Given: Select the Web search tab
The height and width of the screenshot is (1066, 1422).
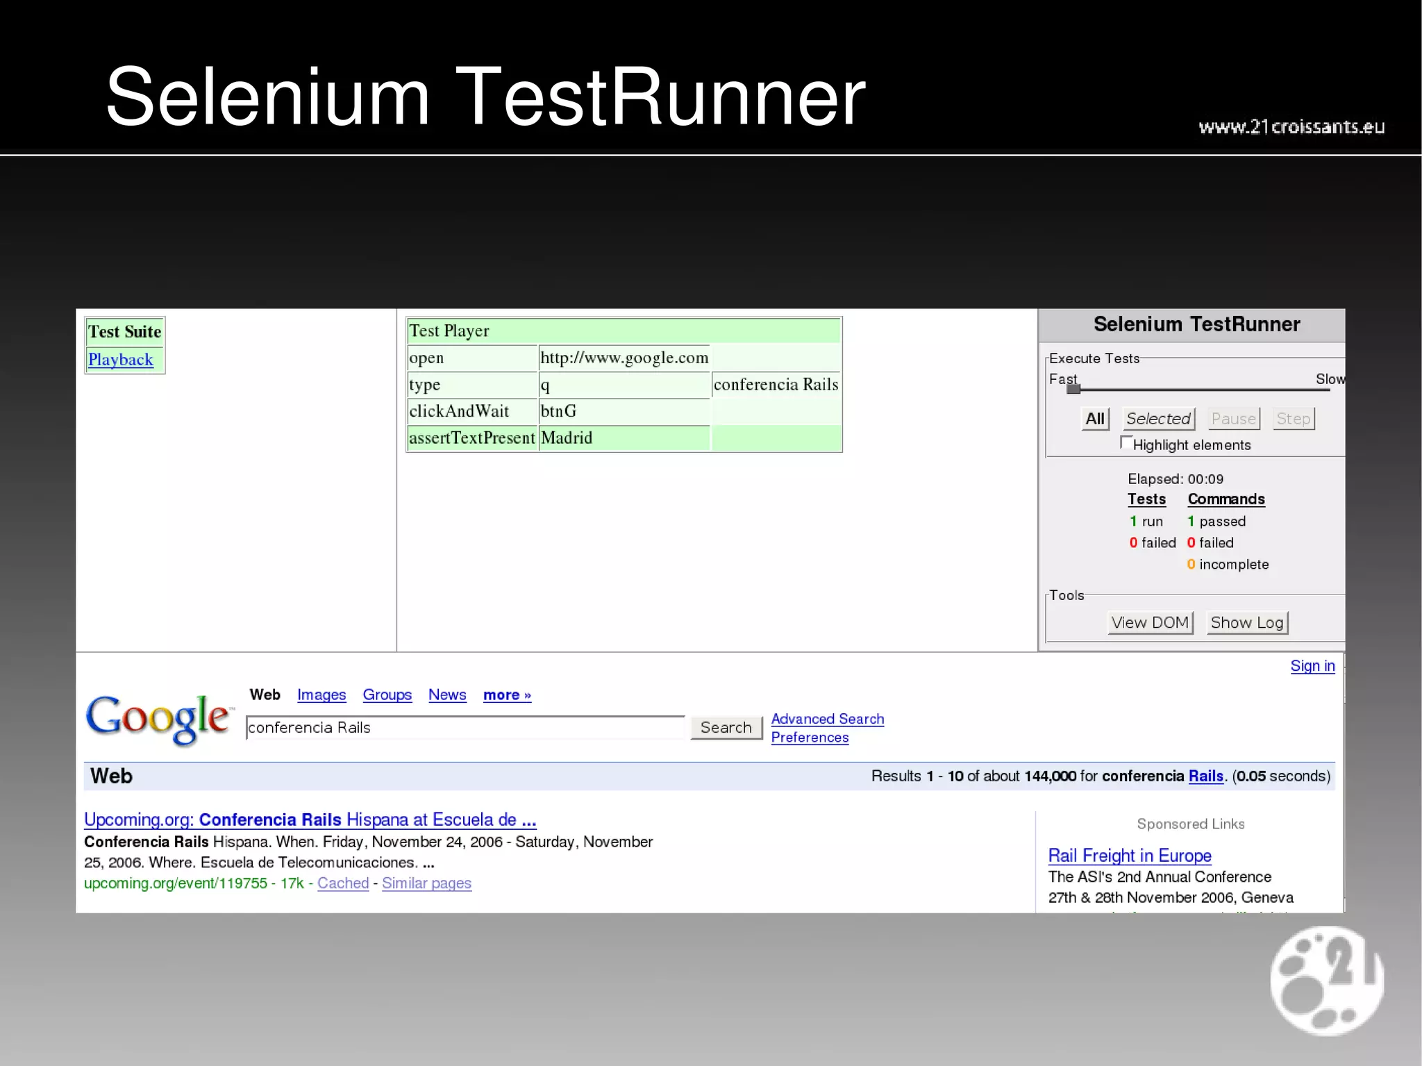Looking at the screenshot, I should pos(265,694).
